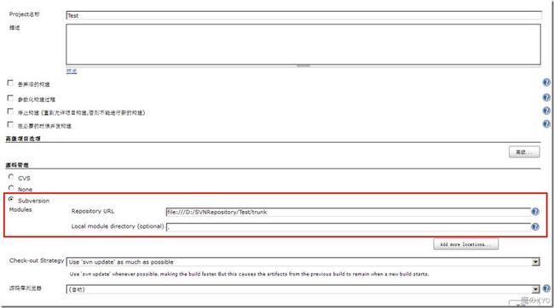Focus the Local module directory input
The width and height of the screenshot is (554, 308).
(349, 227)
